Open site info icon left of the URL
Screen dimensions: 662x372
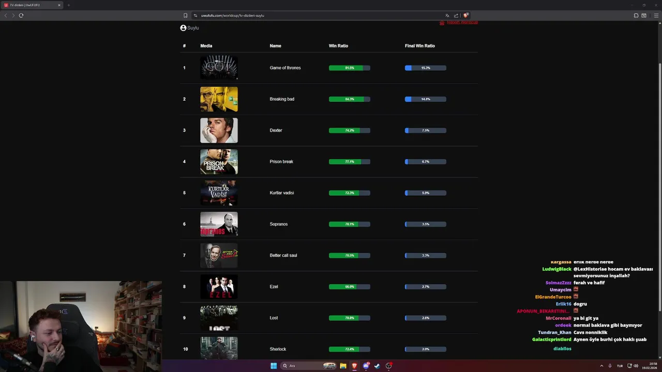click(x=195, y=16)
